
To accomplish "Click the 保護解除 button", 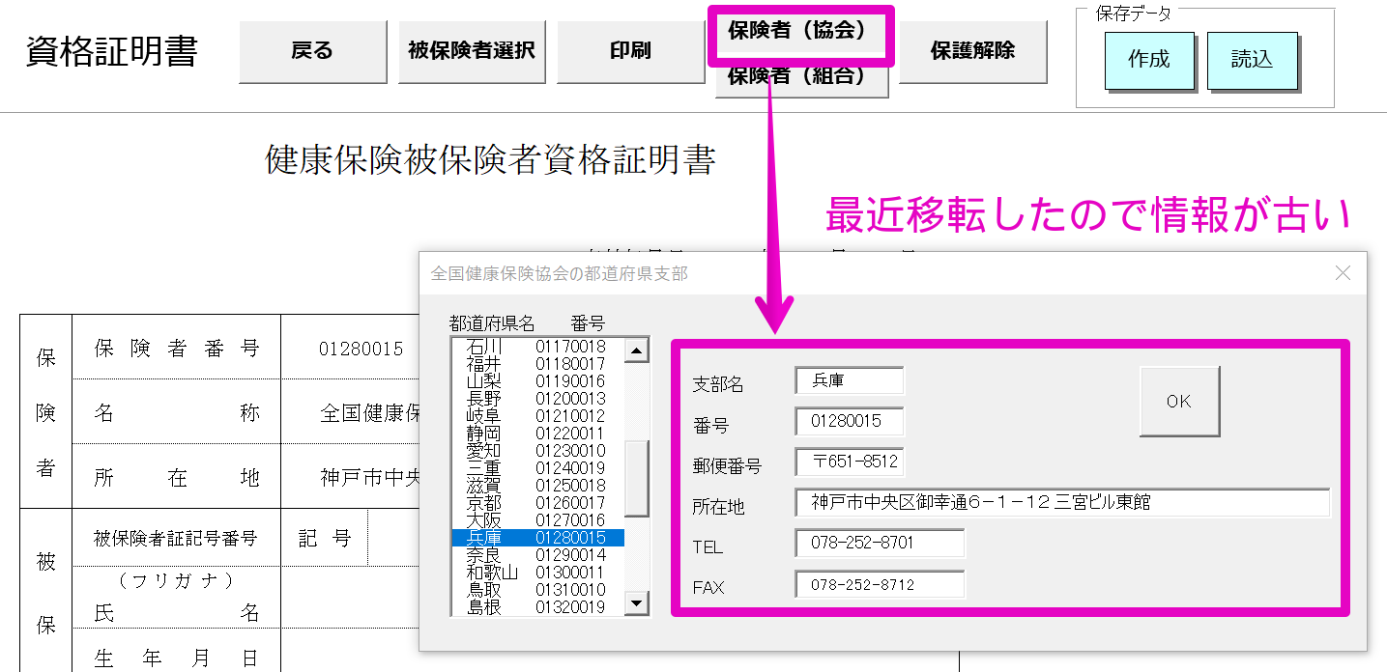I will click(972, 51).
